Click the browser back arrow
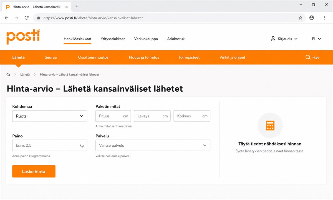Image resolution: width=333 pixels, height=200 pixels. pyautogui.click(x=7, y=18)
